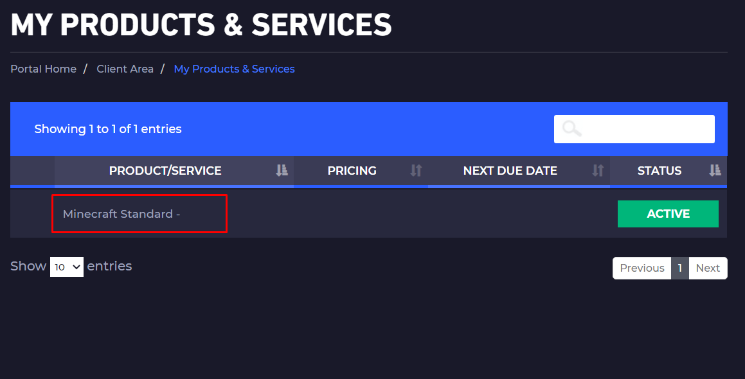Select the My Products & Services breadcrumb

point(234,69)
